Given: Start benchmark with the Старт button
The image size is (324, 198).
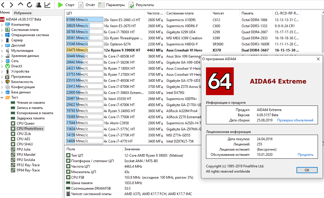Looking at the screenshot, I should [x=66, y=5].
